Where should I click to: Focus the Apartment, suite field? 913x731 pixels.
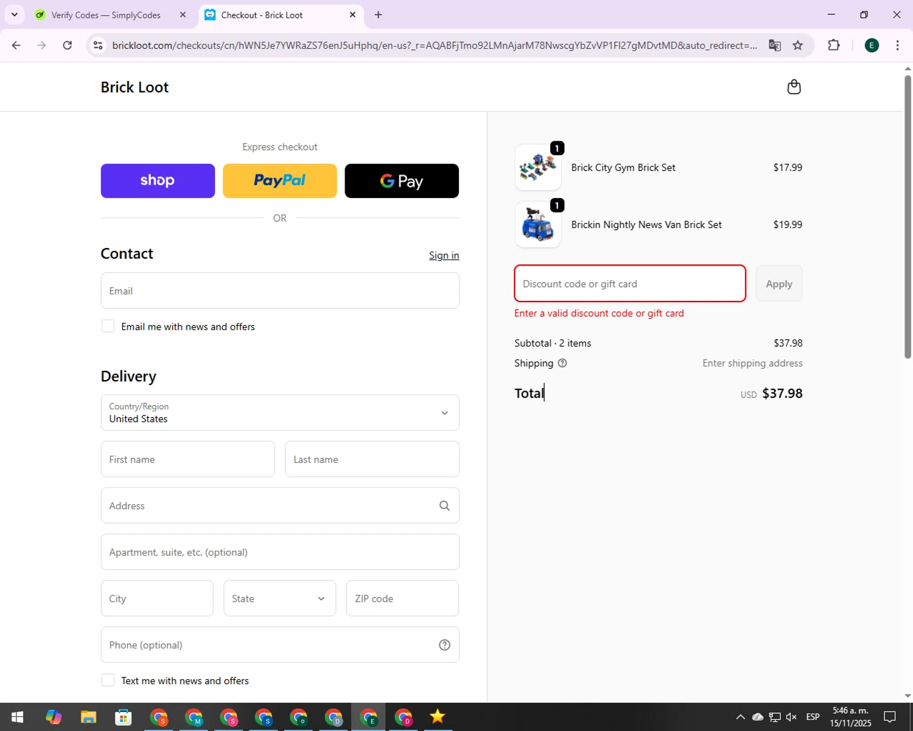point(280,552)
